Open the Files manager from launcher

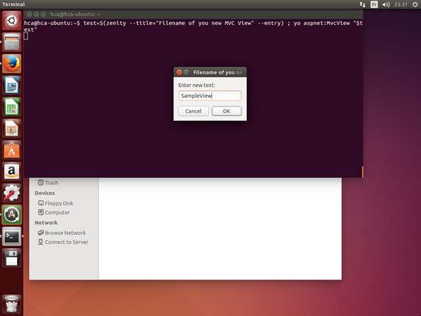click(12, 42)
